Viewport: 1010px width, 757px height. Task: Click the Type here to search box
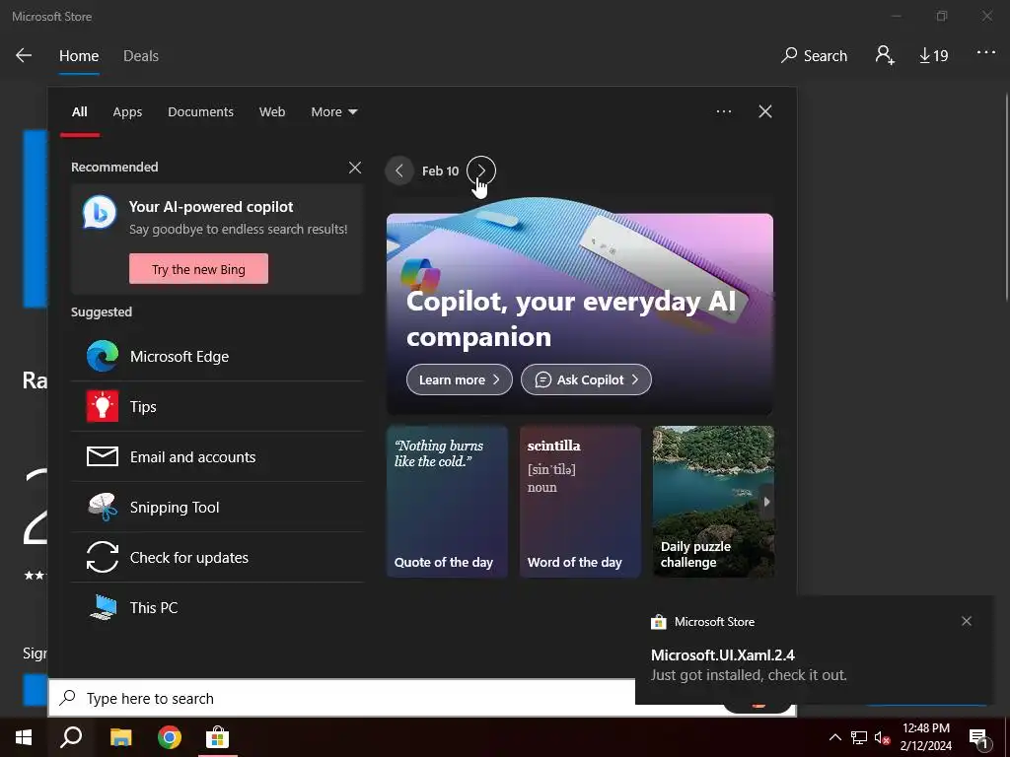coord(341,699)
